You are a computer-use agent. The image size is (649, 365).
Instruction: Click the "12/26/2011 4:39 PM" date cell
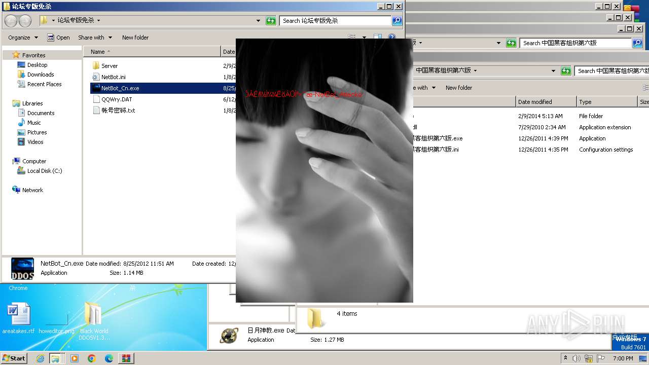click(x=543, y=138)
